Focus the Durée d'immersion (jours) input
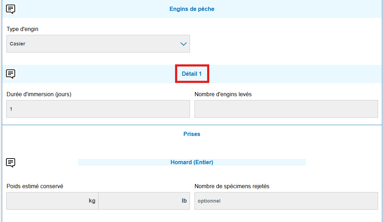This screenshot has height=222, width=383. click(98, 109)
